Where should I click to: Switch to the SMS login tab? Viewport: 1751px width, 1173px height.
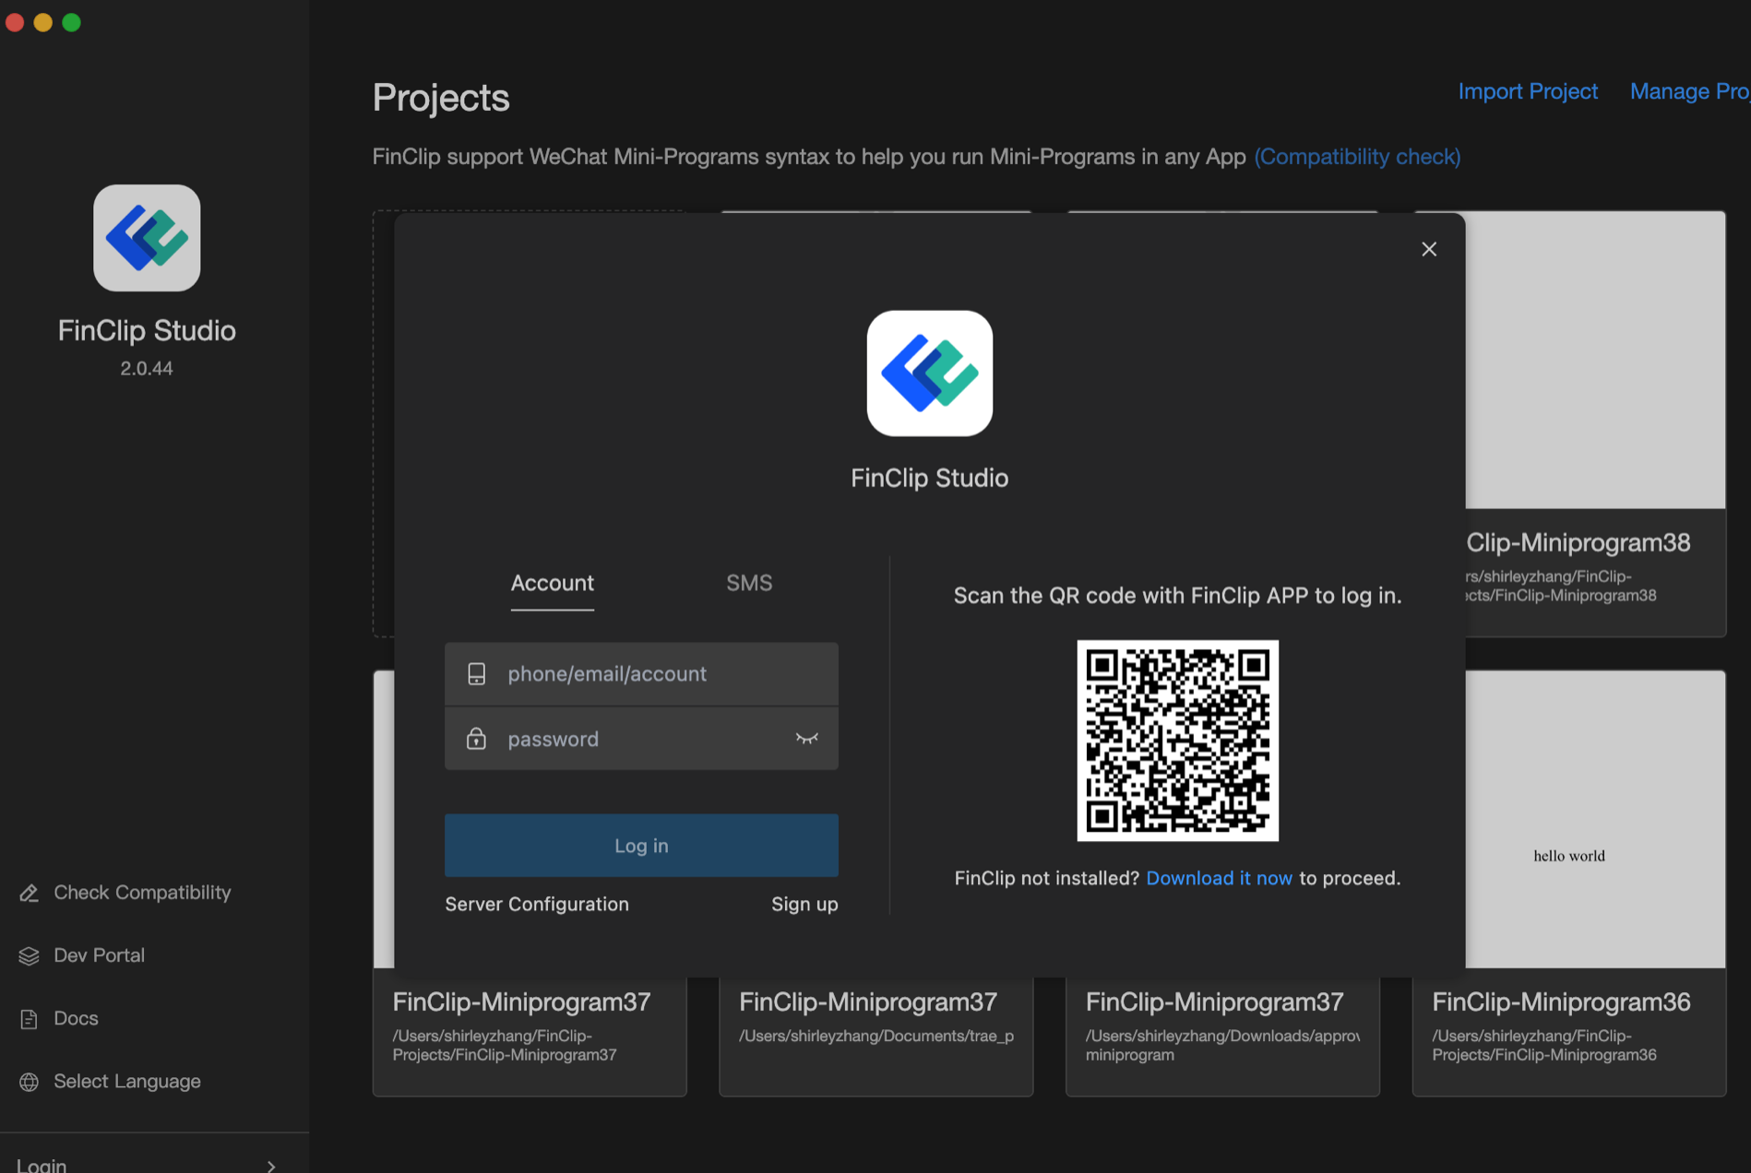click(x=748, y=583)
